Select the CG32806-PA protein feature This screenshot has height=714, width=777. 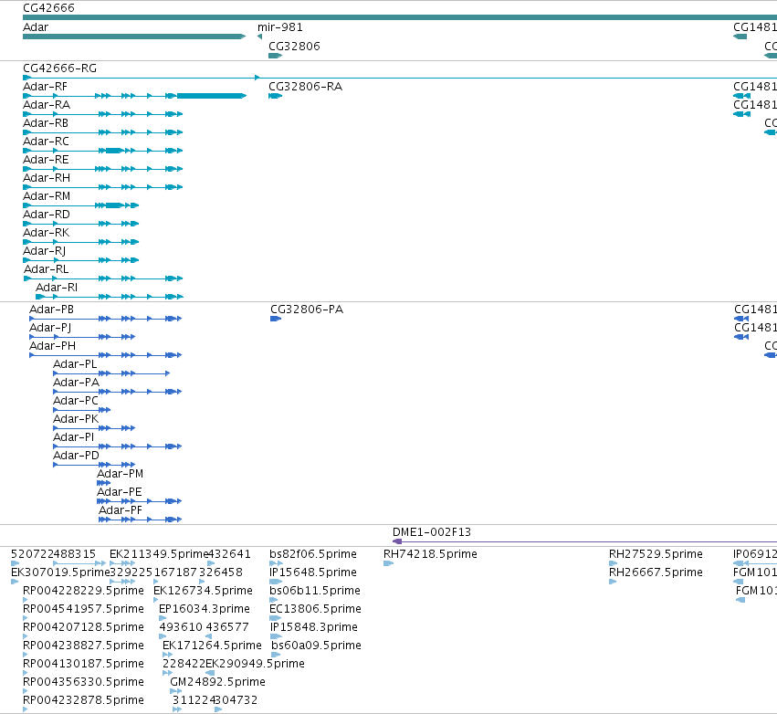click(276, 319)
